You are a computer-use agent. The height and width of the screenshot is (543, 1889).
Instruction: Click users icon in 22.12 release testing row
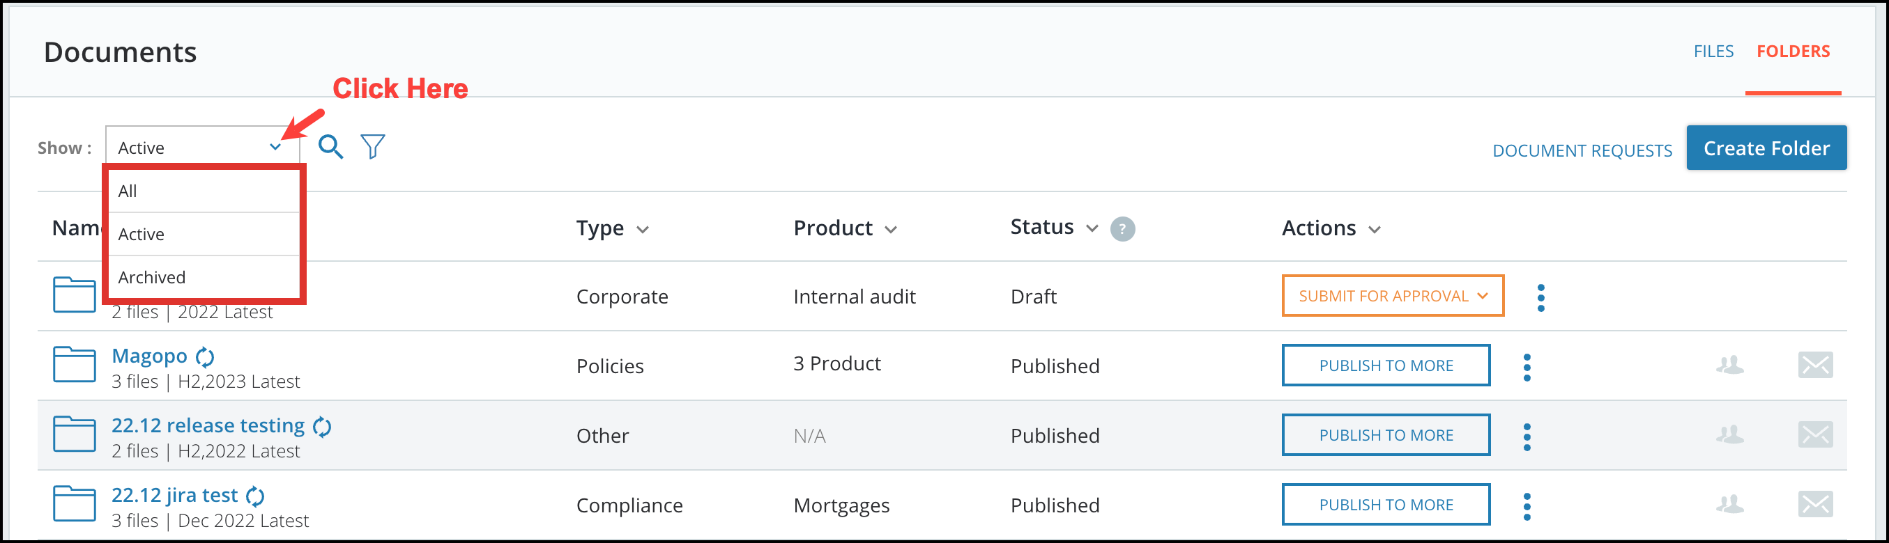tap(1730, 434)
